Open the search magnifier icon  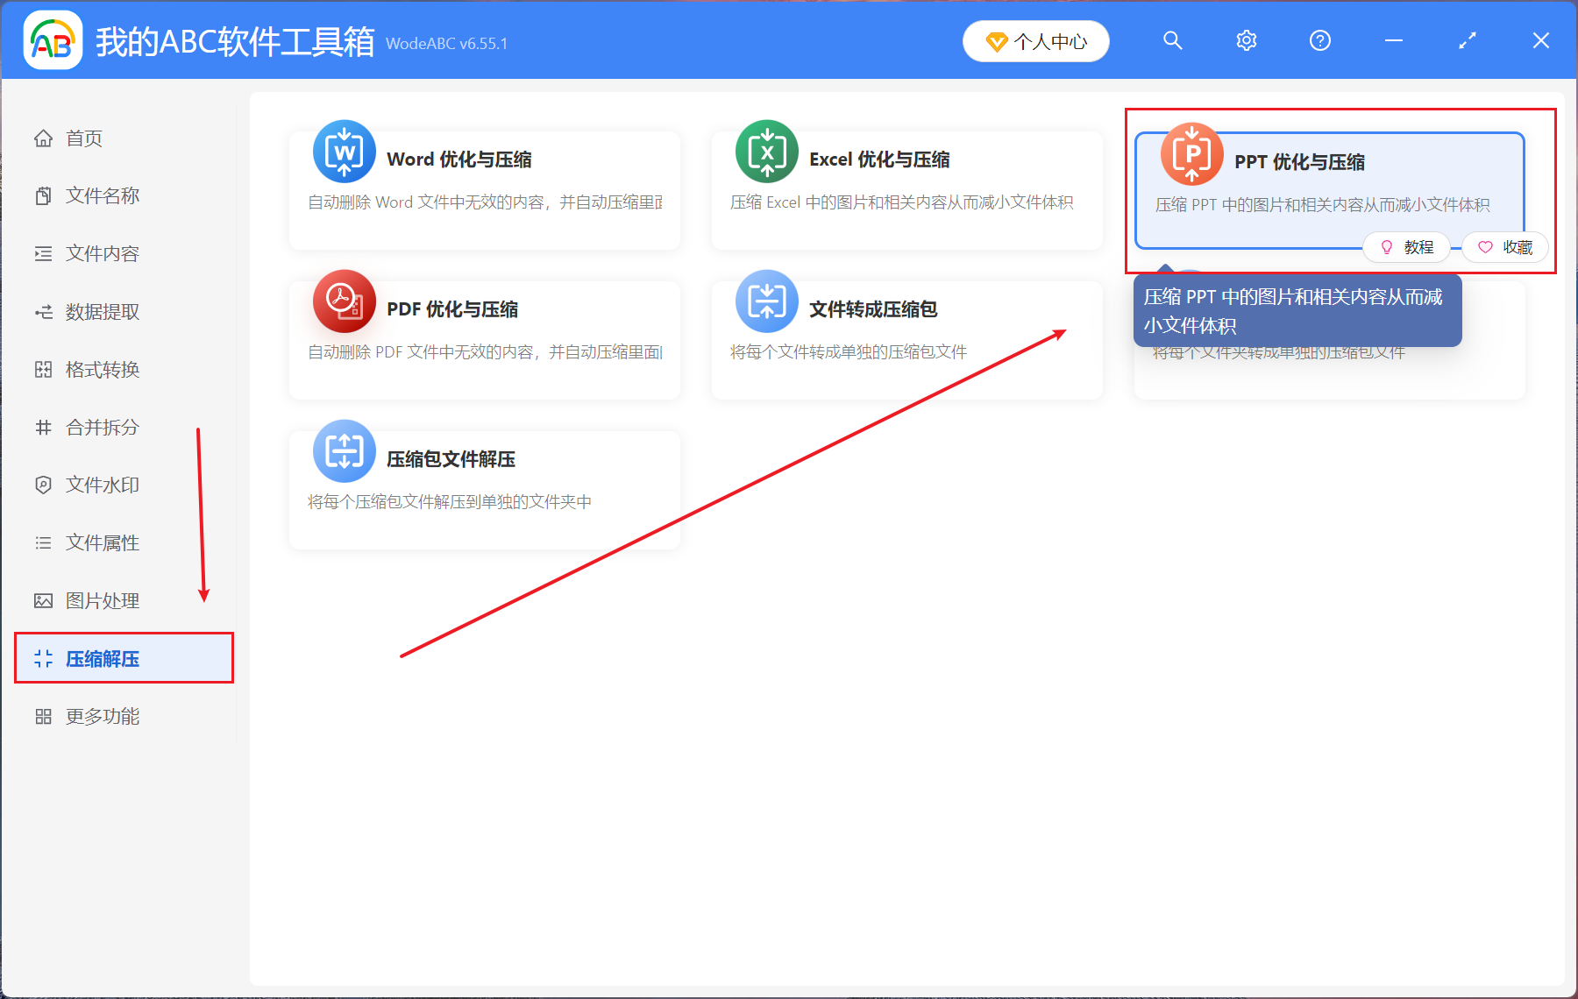tap(1172, 40)
